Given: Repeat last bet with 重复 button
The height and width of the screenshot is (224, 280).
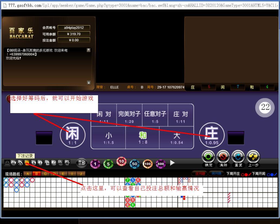Looking at the screenshot, I should click(238, 159).
